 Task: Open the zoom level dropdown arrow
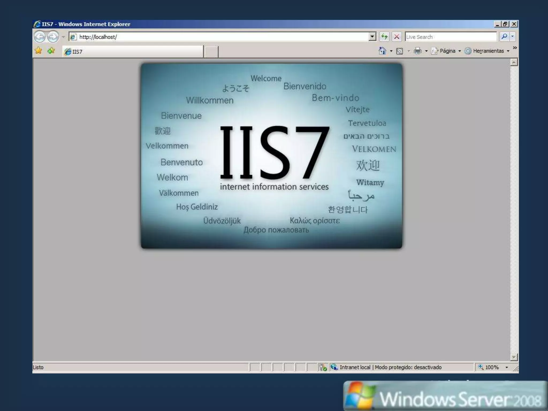(x=507, y=367)
